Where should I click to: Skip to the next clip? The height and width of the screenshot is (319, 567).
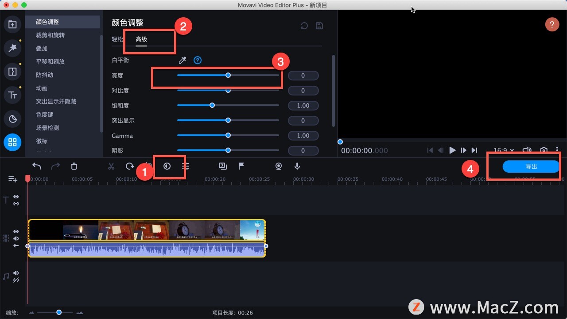474,150
